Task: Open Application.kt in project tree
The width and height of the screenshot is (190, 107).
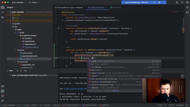Action: coord(30,44)
